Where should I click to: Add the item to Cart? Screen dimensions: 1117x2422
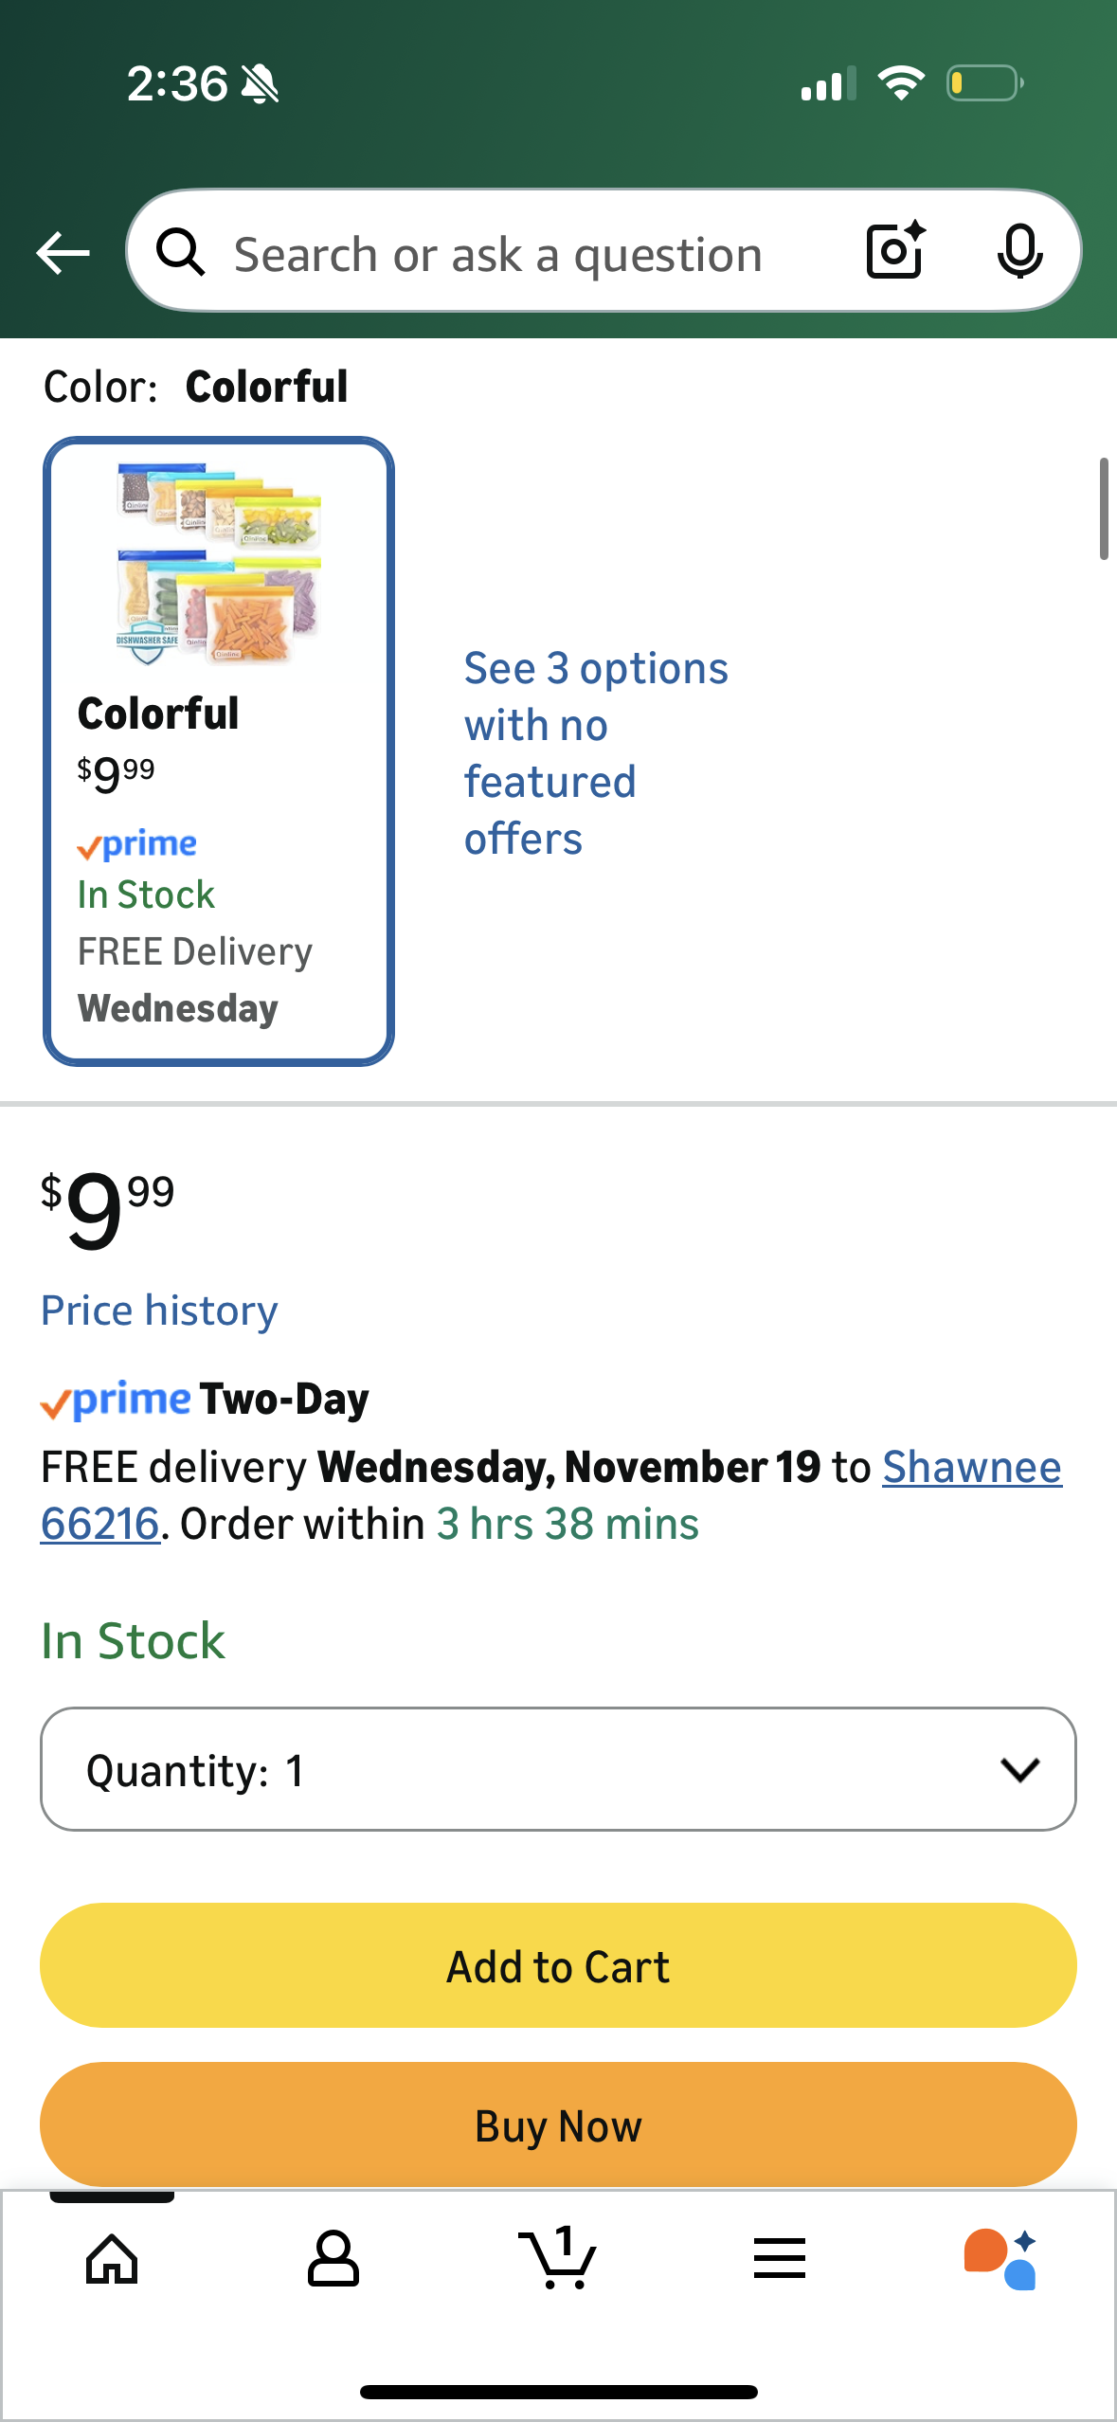tap(558, 1965)
